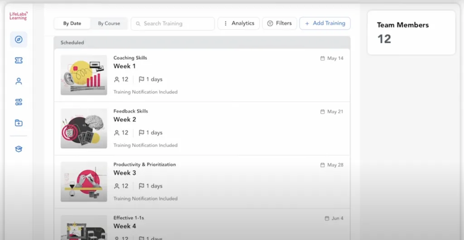Open the Team Members card
The width and height of the screenshot is (464, 240).
click(x=411, y=33)
